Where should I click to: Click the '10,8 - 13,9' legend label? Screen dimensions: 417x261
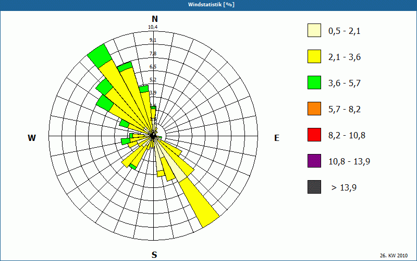(x=349, y=162)
